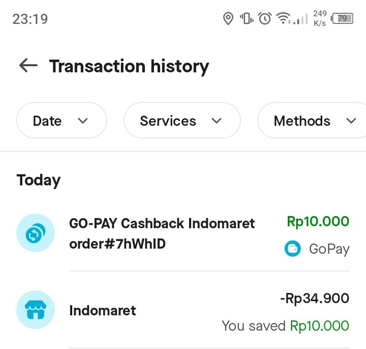Image resolution: width=366 pixels, height=349 pixels.
Task: Open the GO-PAY Cashback Indomaret transaction
Action: tap(183, 233)
